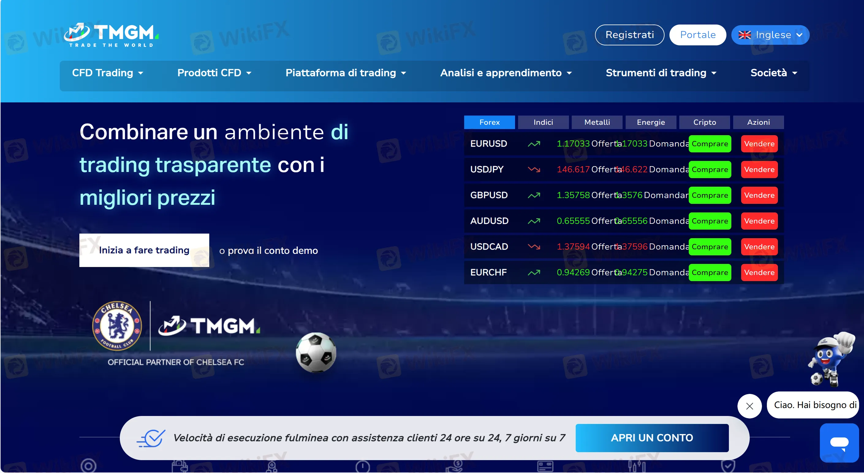Expand the Società menu

click(773, 73)
